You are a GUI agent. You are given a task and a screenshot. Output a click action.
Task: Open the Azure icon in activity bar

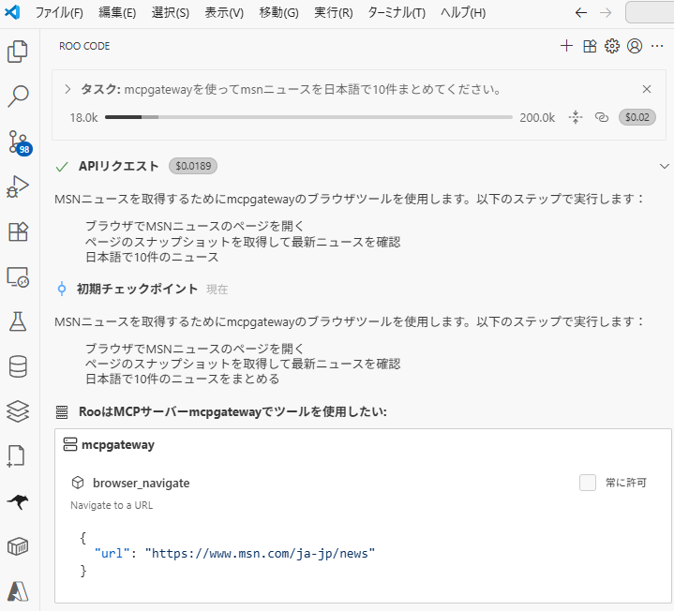coord(18,591)
